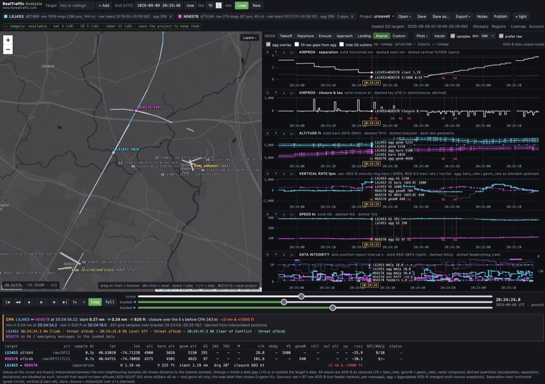
Task: Open the dist units NM dropdown
Action: 488,36
